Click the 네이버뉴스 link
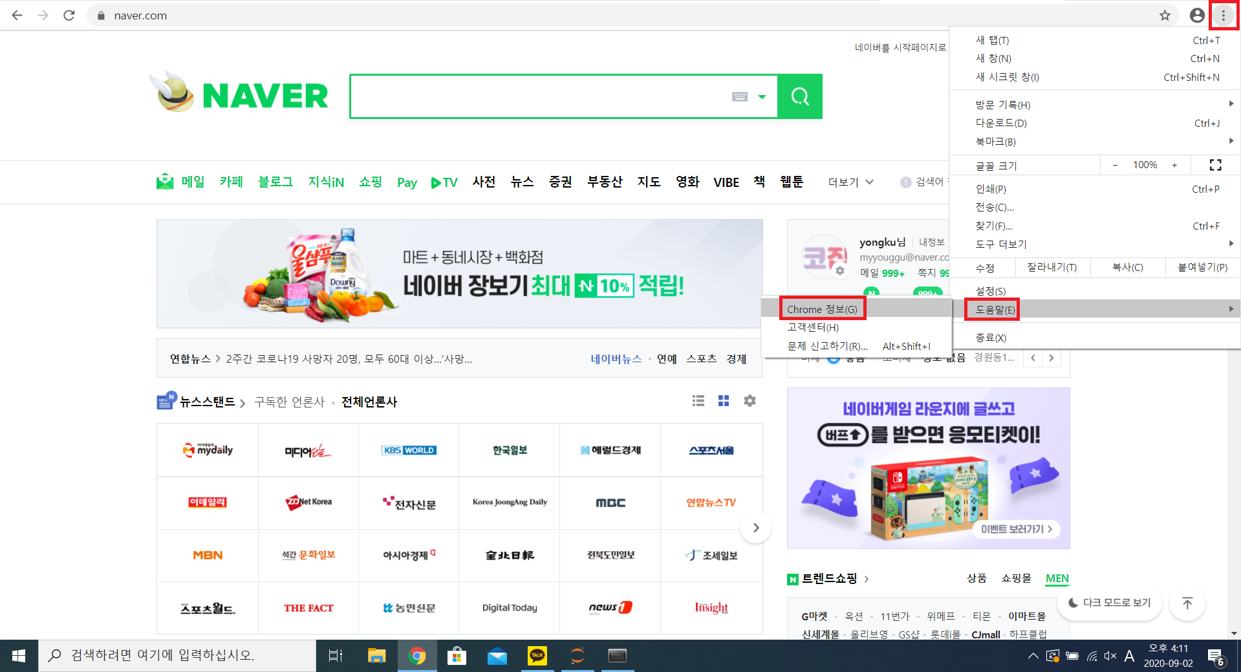 [x=616, y=358]
